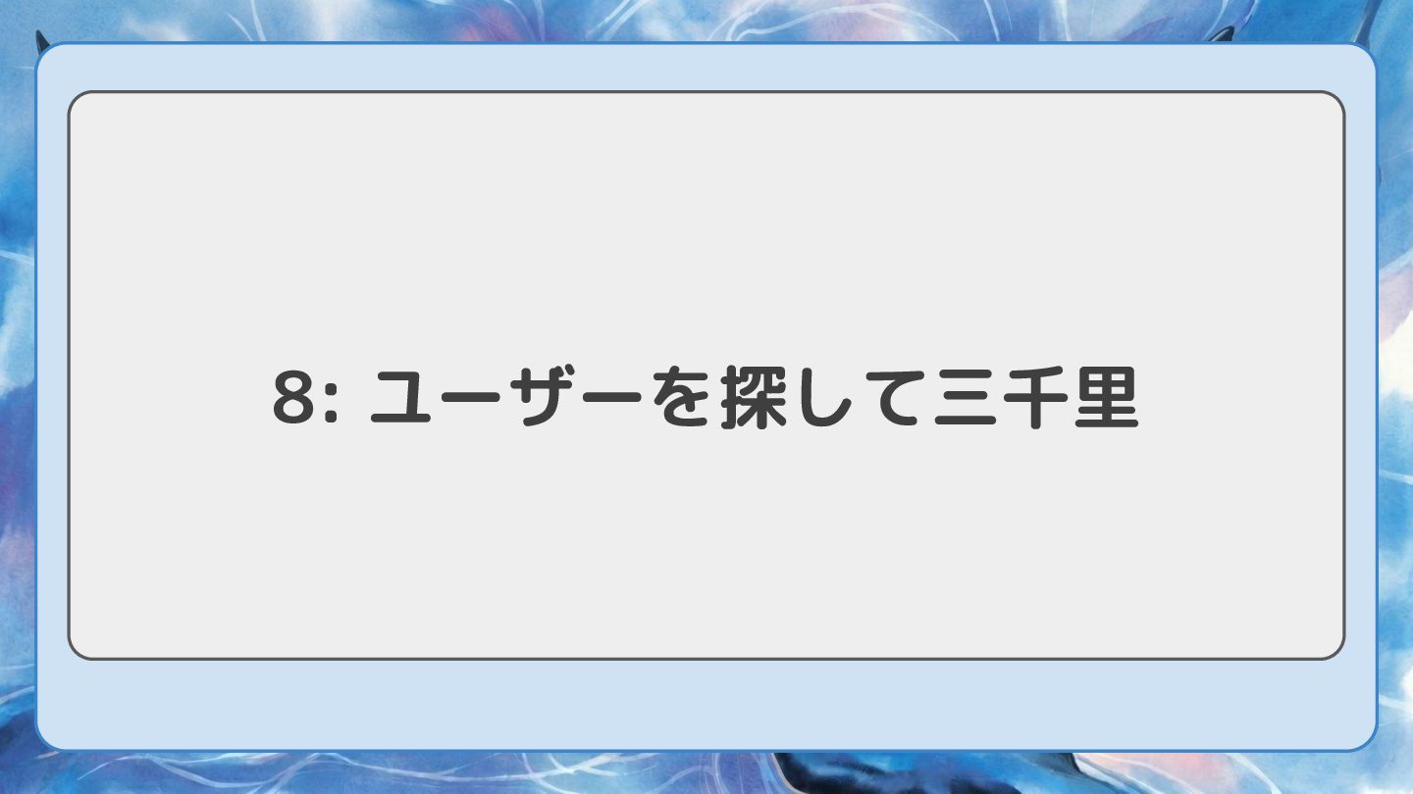
Task: Click the light blue outer frame's top strip
Action: (x=706, y=68)
